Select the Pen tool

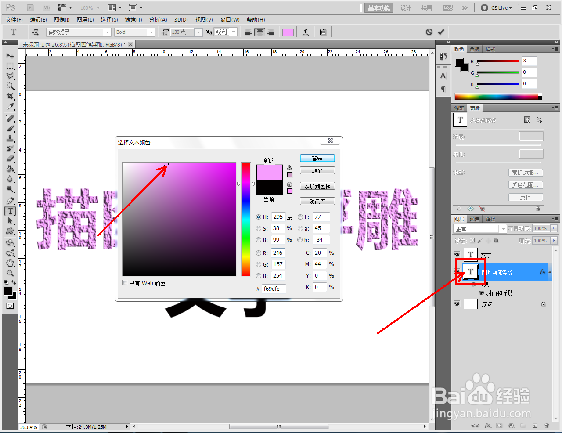click(x=10, y=201)
